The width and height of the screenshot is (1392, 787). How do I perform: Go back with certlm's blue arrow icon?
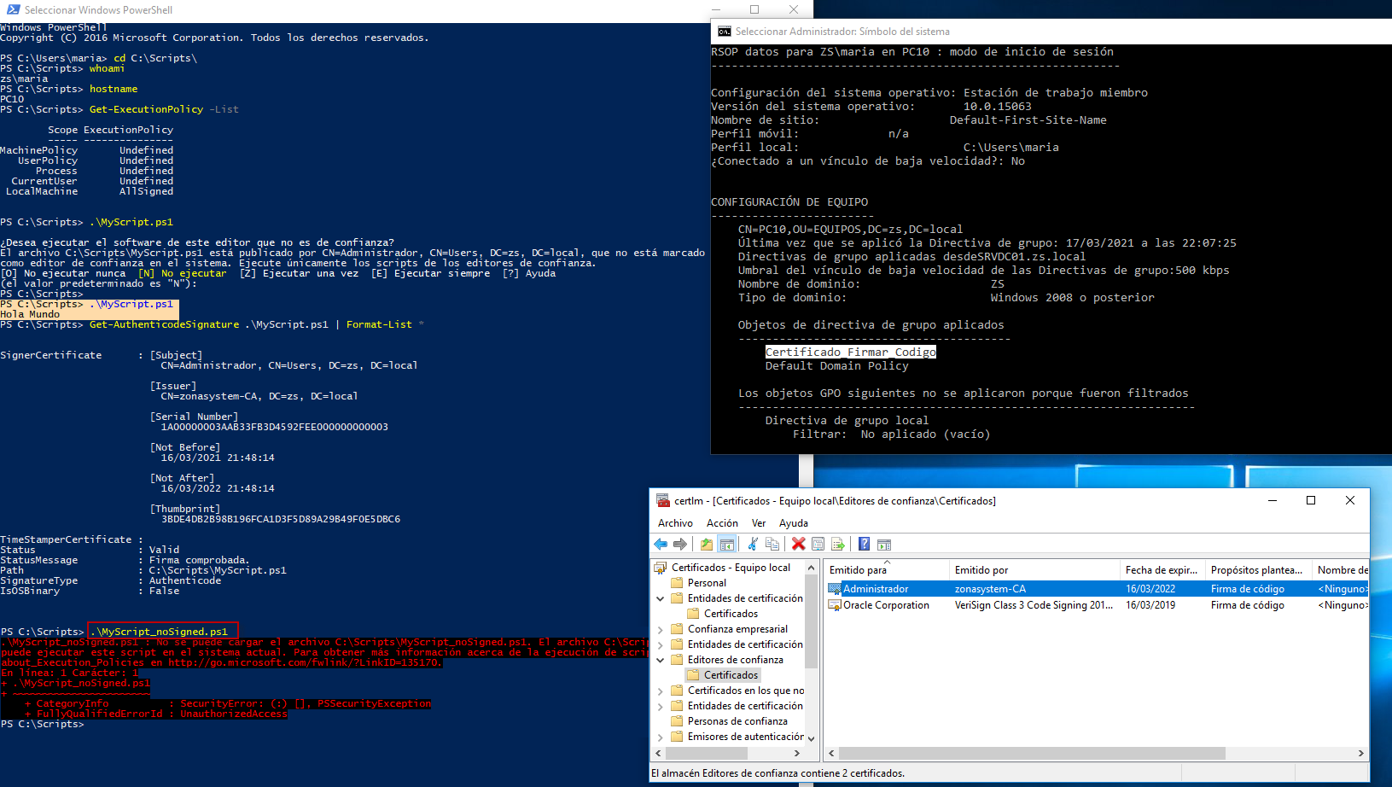coord(661,544)
